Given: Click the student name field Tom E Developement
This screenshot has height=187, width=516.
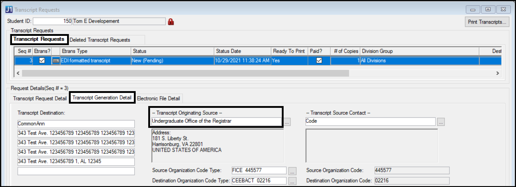Looking at the screenshot, I should [x=119, y=21].
